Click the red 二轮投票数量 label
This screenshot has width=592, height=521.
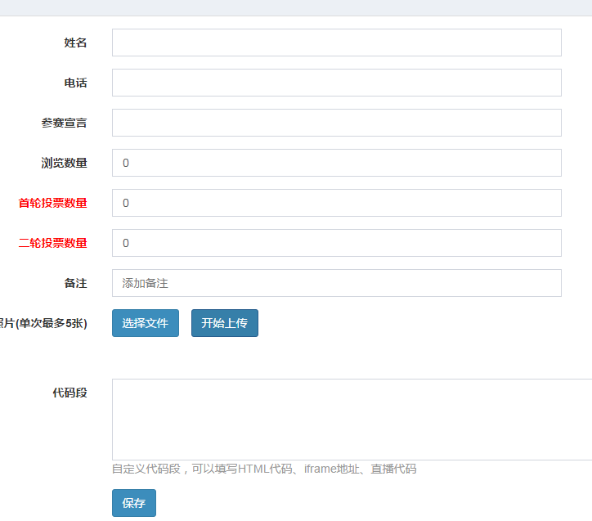[x=53, y=243]
